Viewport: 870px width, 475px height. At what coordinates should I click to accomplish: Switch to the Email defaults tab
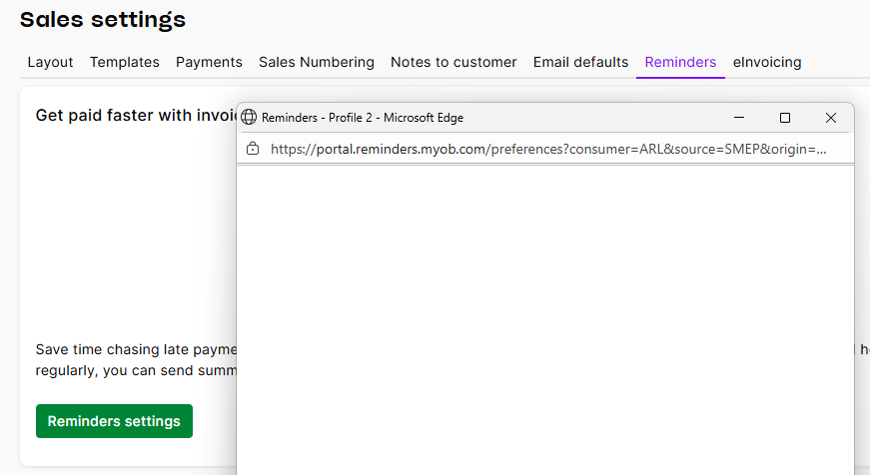[x=580, y=62]
